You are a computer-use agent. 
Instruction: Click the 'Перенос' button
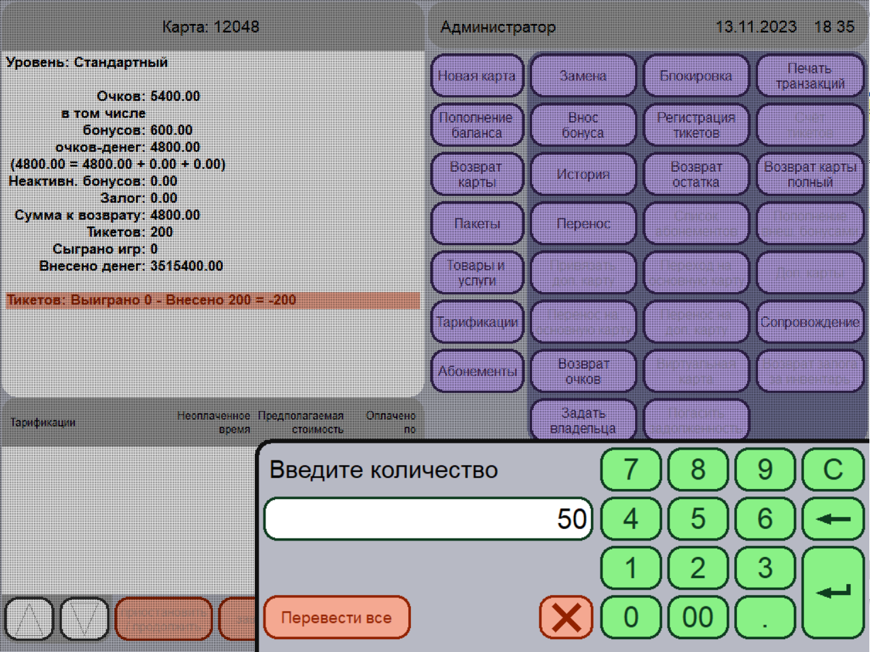[583, 223]
